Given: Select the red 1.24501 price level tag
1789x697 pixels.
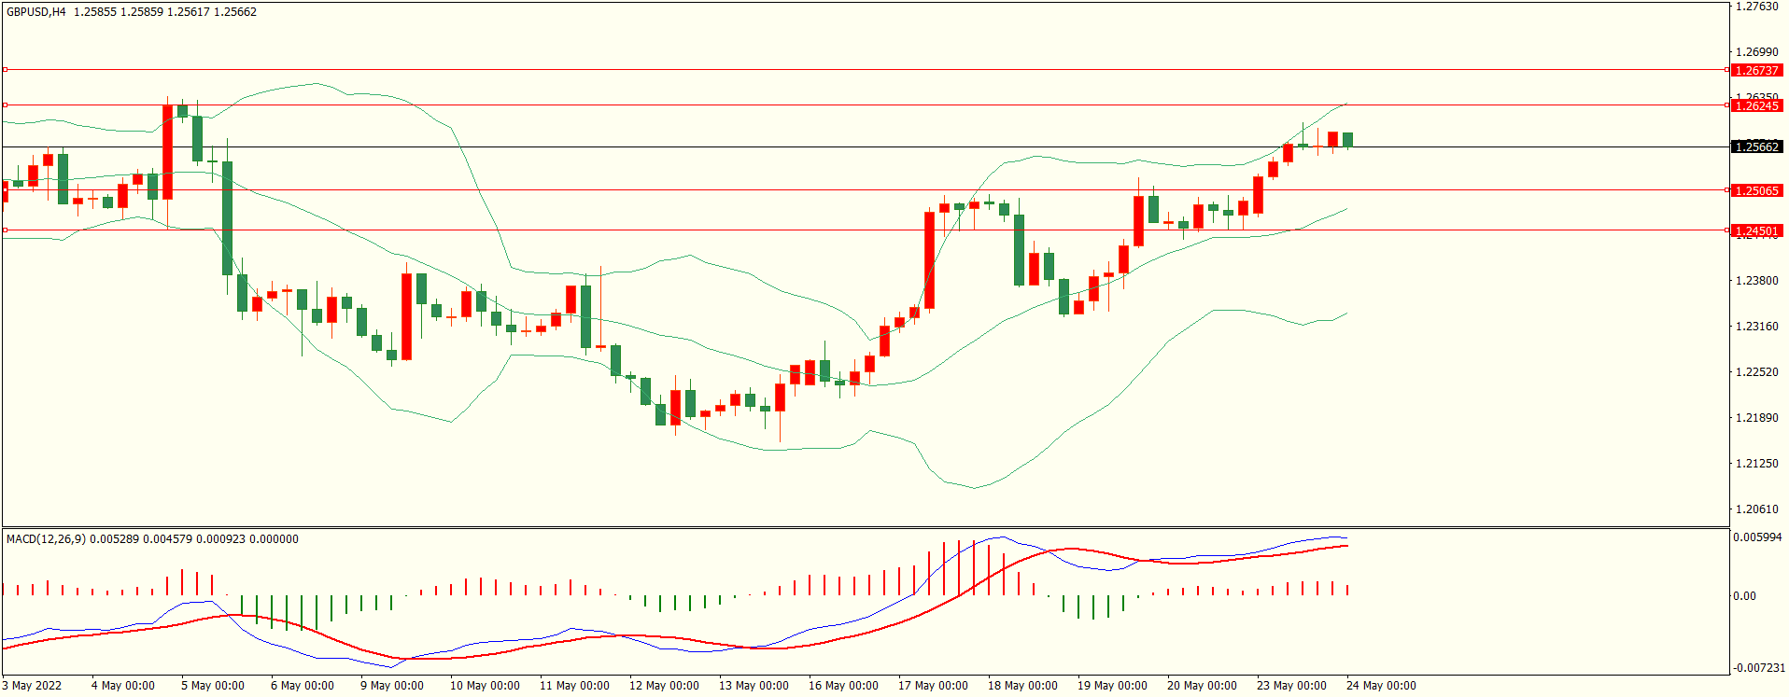Looking at the screenshot, I should [x=1756, y=230].
